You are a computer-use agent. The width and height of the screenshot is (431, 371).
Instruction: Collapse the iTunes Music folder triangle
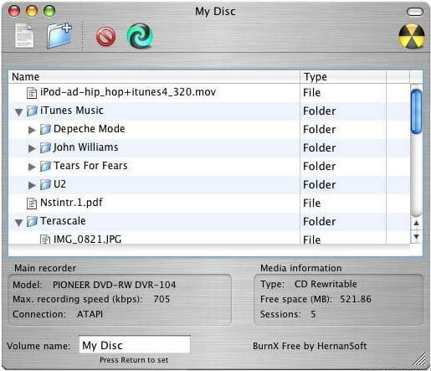18,112
